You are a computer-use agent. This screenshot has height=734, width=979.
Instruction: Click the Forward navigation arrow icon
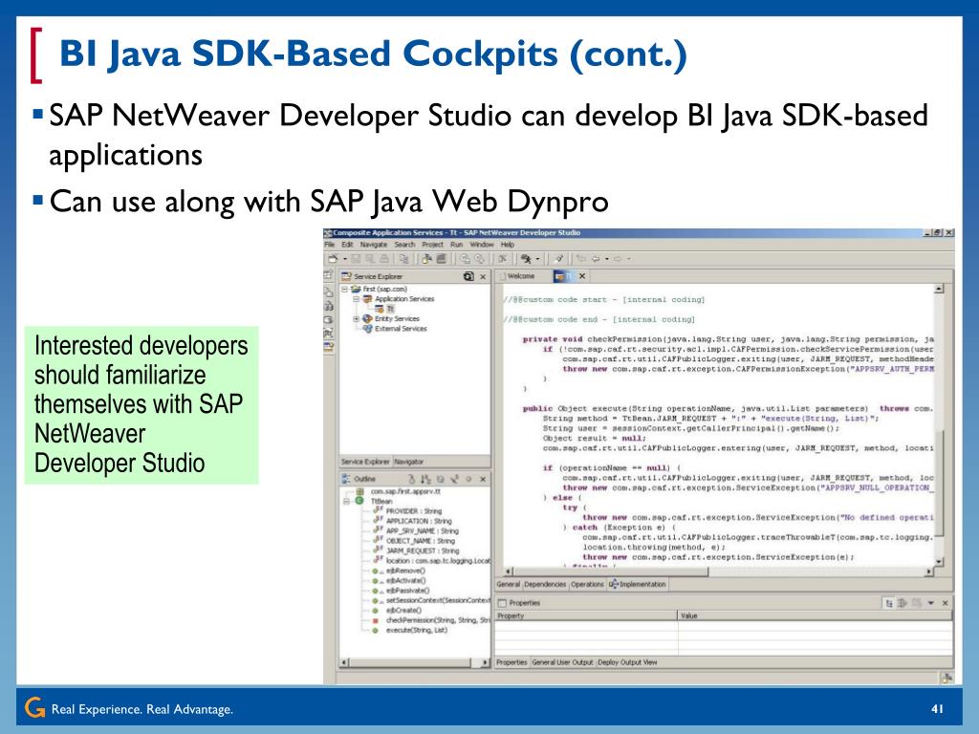[617, 258]
